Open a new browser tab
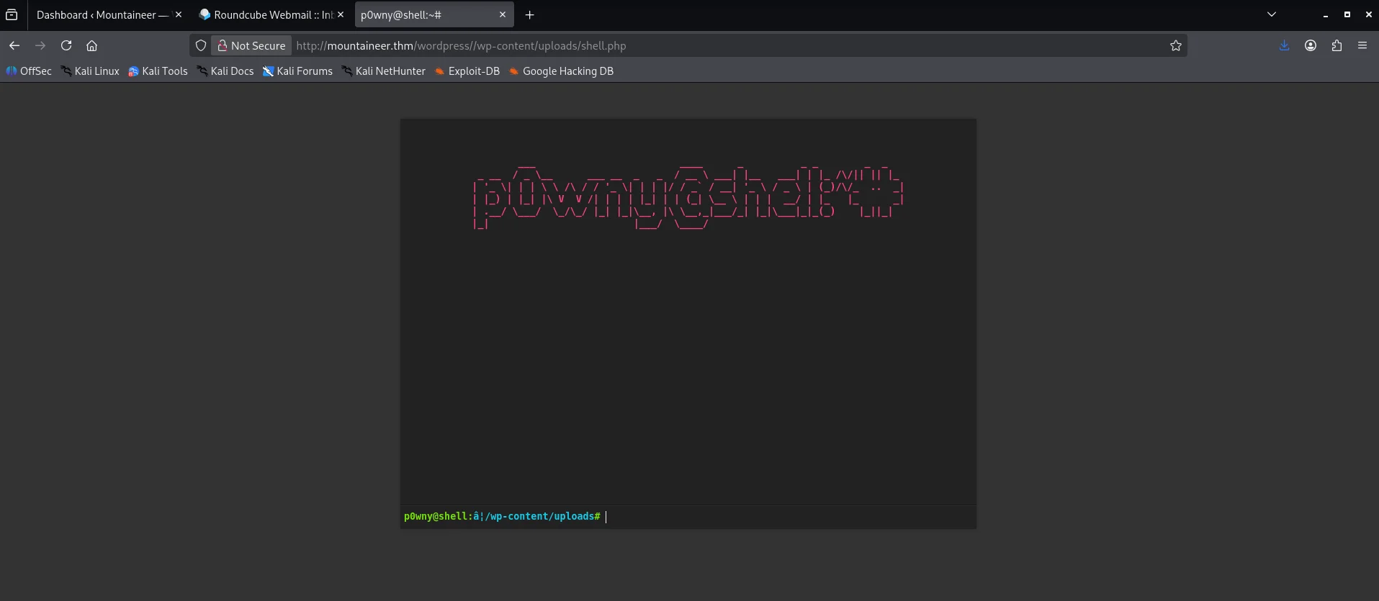Viewport: 1379px width, 601px height. tap(529, 14)
